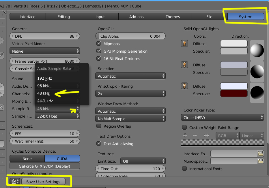Click the Frame Server Port field

[x=45, y=61]
